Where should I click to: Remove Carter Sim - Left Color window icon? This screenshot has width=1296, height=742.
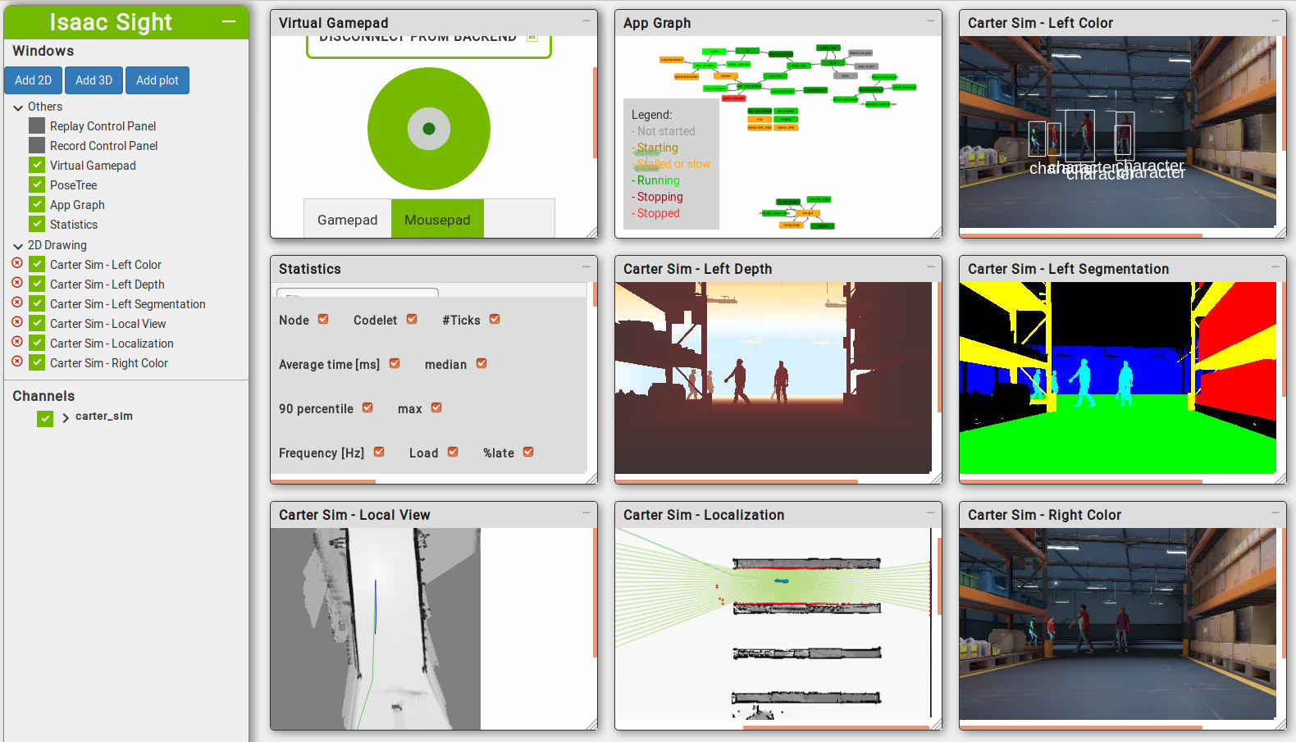pos(17,263)
